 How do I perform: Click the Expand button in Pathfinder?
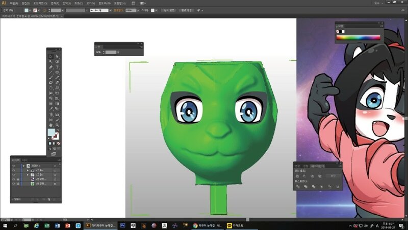click(x=333, y=176)
